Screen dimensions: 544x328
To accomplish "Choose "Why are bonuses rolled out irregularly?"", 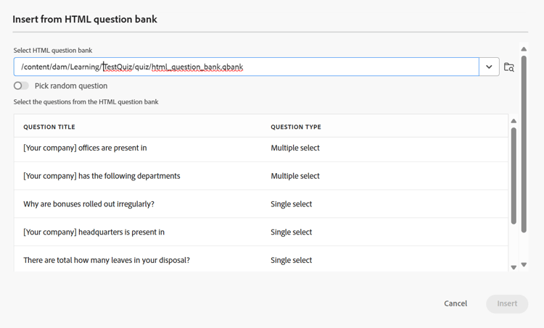I will coord(88,204).
